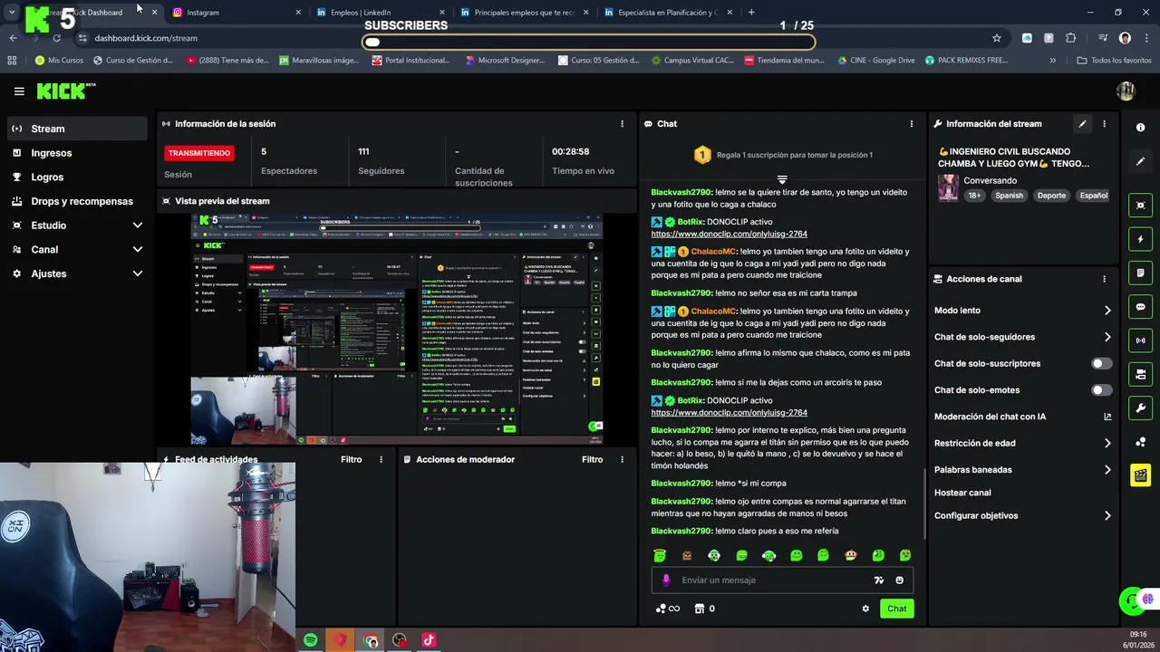Screen dimensions: 1160x652
Task: Open the wrench tools widget in right sidebar
Action: point(1140,407)
